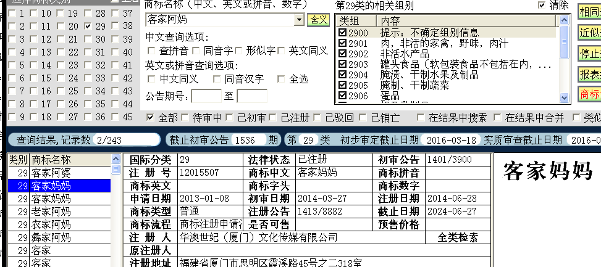This screenshot has height=267, width=601.
Task: Click results list scroll up arrow
Action: pyautogui.click(x=116, y=158)
